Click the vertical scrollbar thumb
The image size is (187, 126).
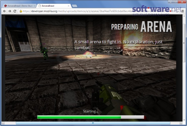[x=184, y=43]
